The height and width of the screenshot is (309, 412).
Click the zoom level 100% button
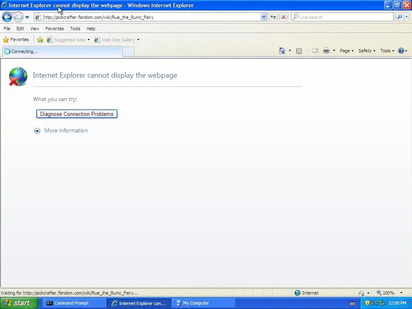(x=385, y=293)
